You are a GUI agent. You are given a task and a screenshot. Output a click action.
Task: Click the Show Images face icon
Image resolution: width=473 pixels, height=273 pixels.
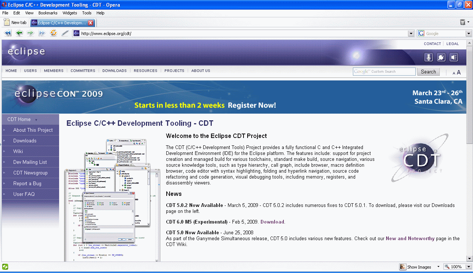[403, 267]
